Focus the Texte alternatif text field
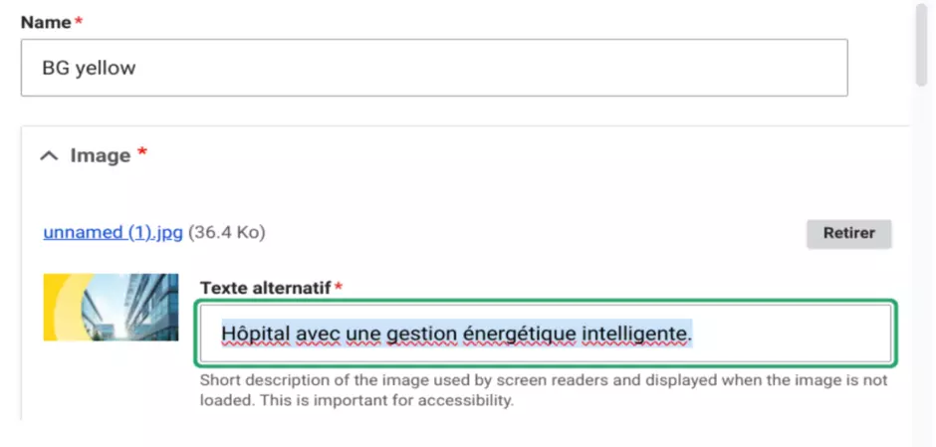The height and width of the screenshot is (447, 936). [x=546, y=333]
